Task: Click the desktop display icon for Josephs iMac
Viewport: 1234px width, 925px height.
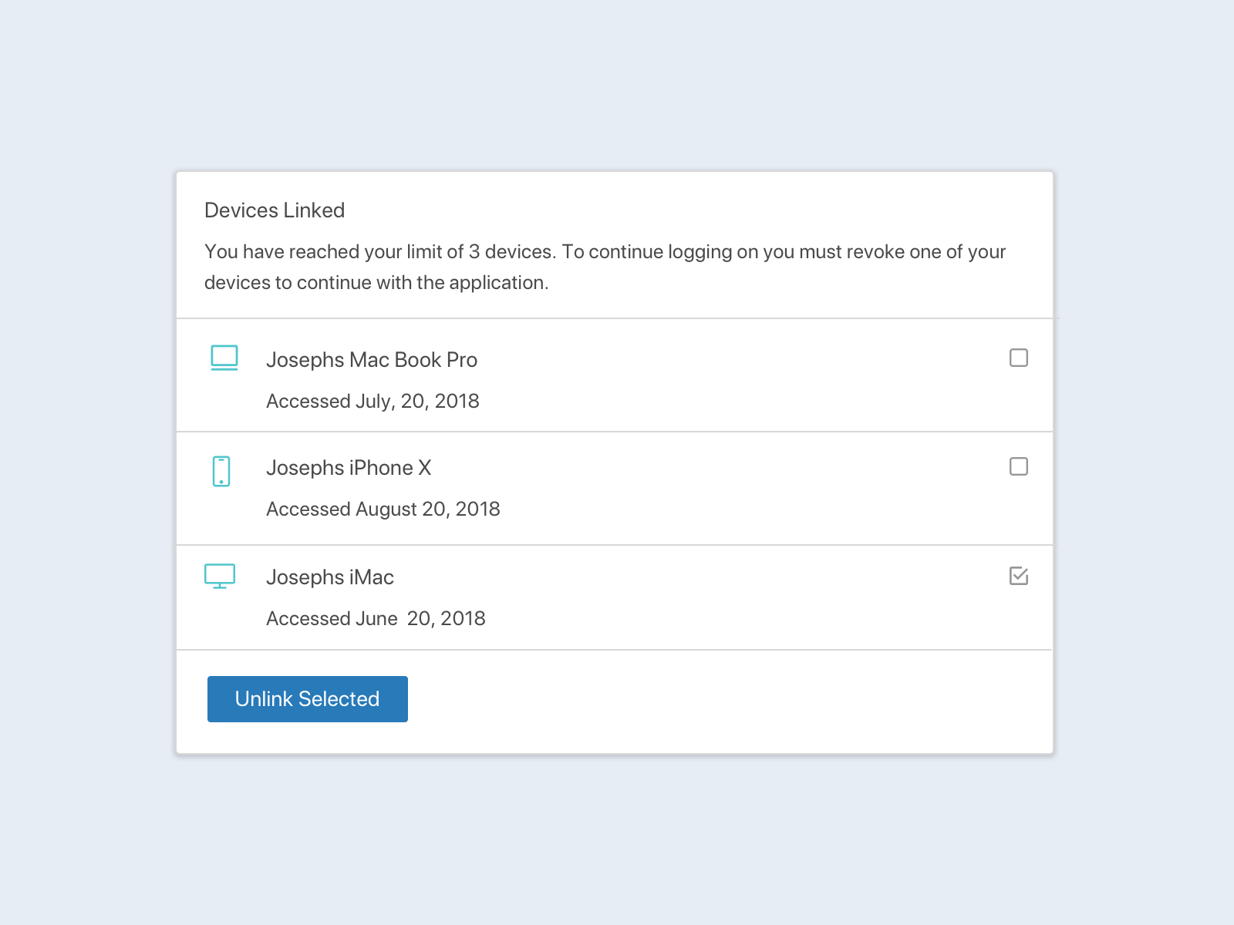Action: coord(221,576)
